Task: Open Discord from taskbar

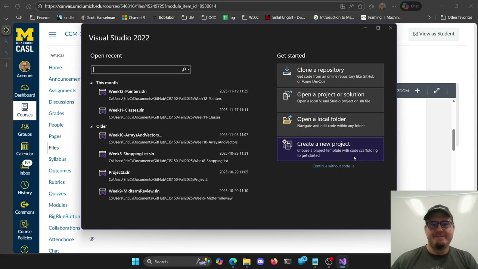Action: 260,262
